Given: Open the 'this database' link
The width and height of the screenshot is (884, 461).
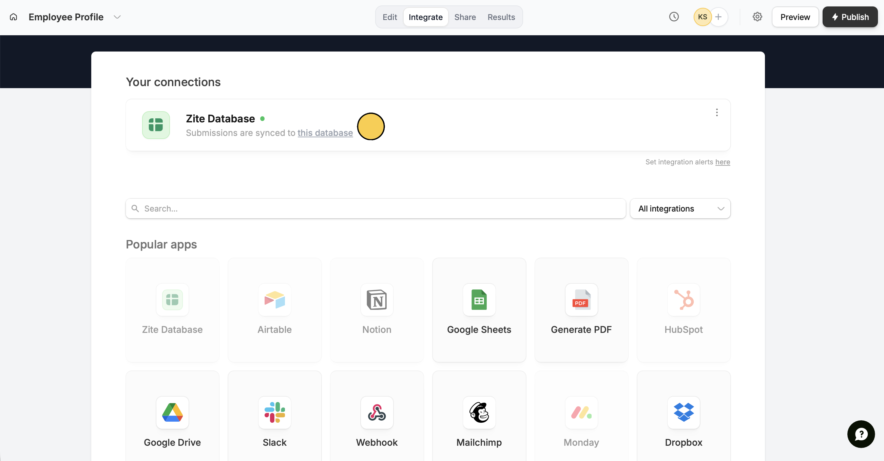Looking at the screenshot, I should tap(325, 133).
